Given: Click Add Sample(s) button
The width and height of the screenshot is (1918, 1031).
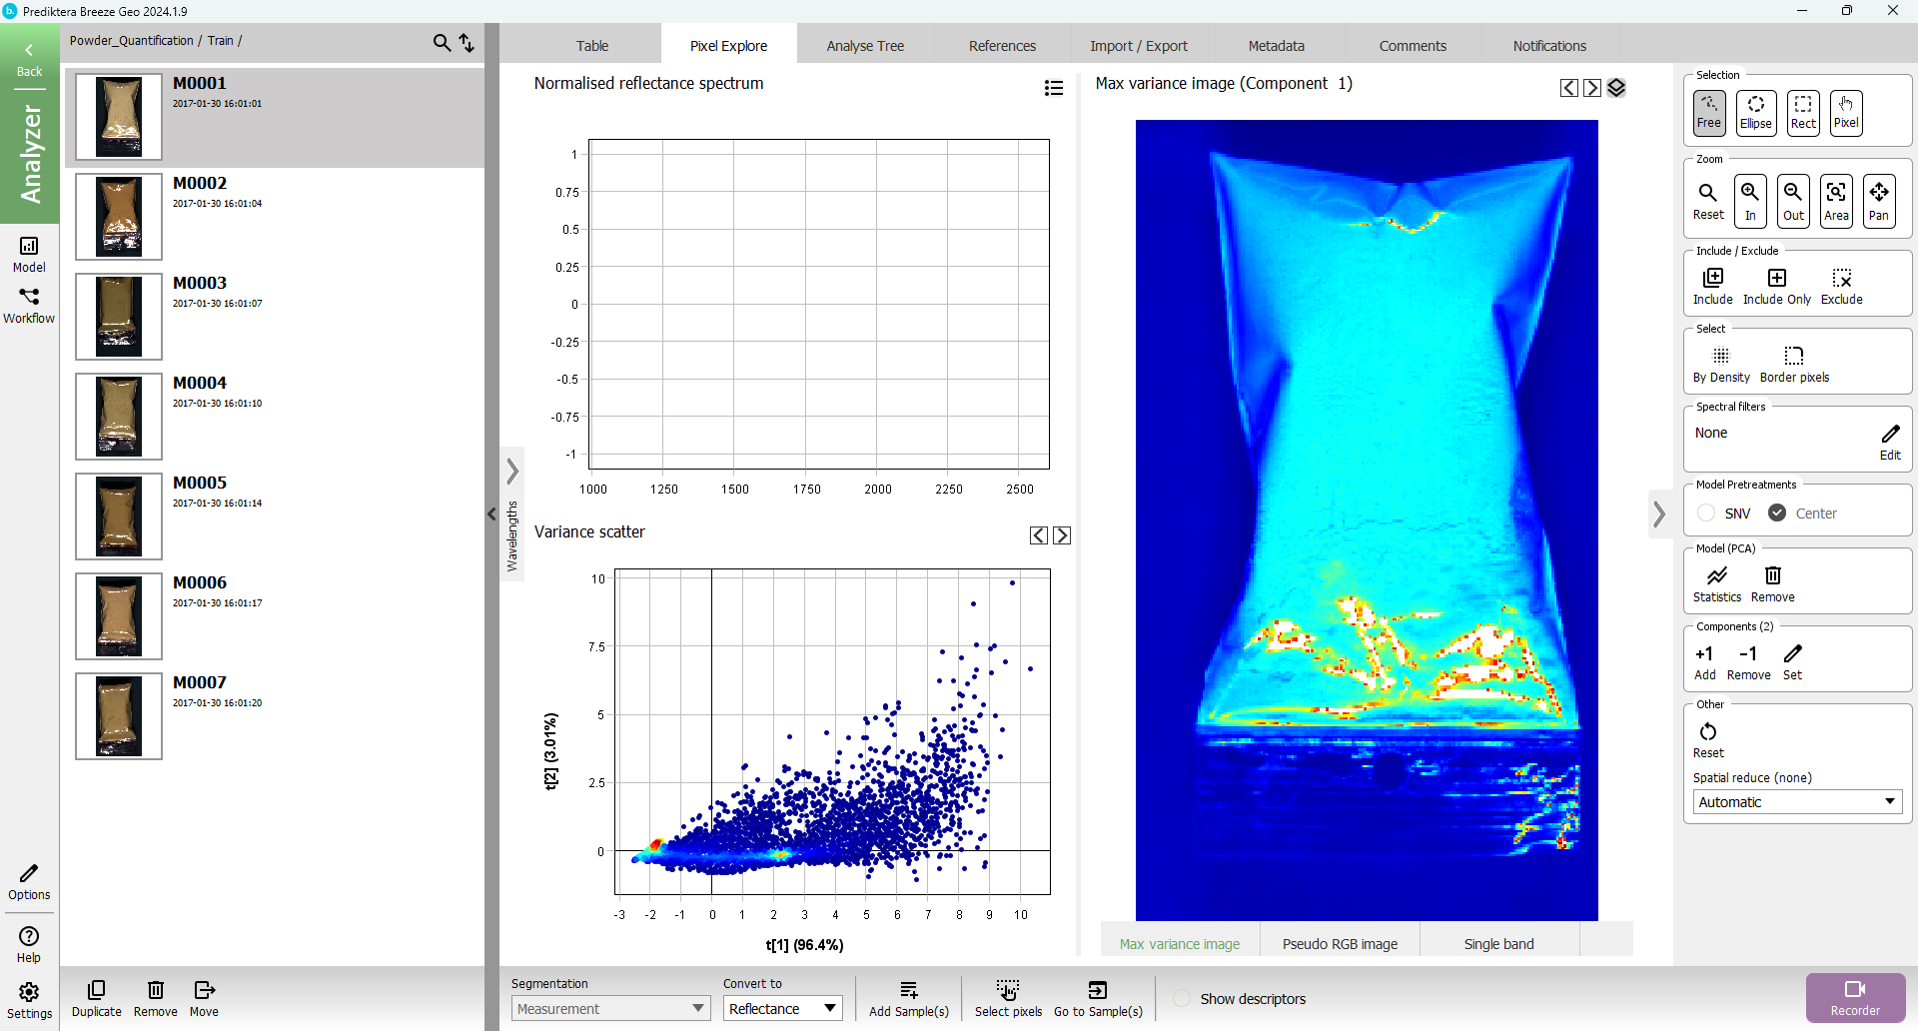Looking at the screenshot, I should coord(908,998).
